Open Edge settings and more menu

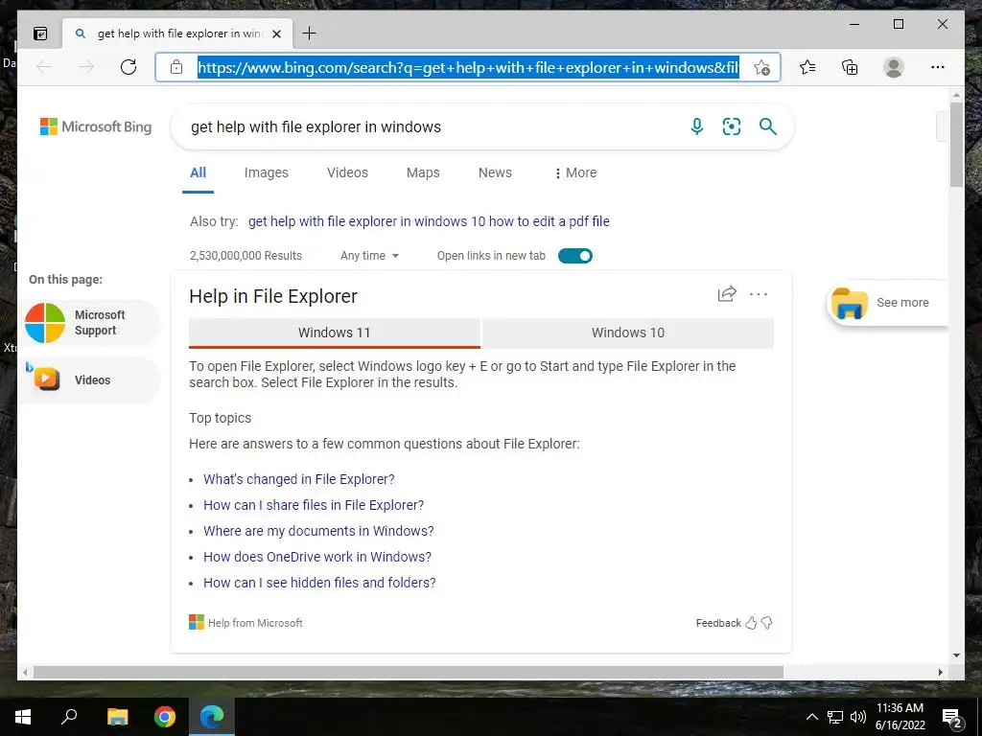[x=938, y=67]
